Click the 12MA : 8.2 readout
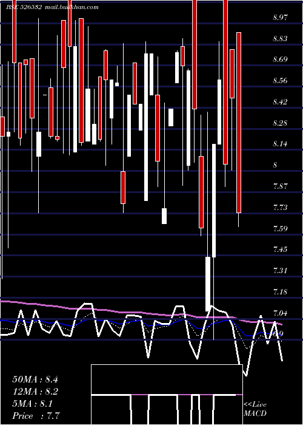 pos(35,392)
